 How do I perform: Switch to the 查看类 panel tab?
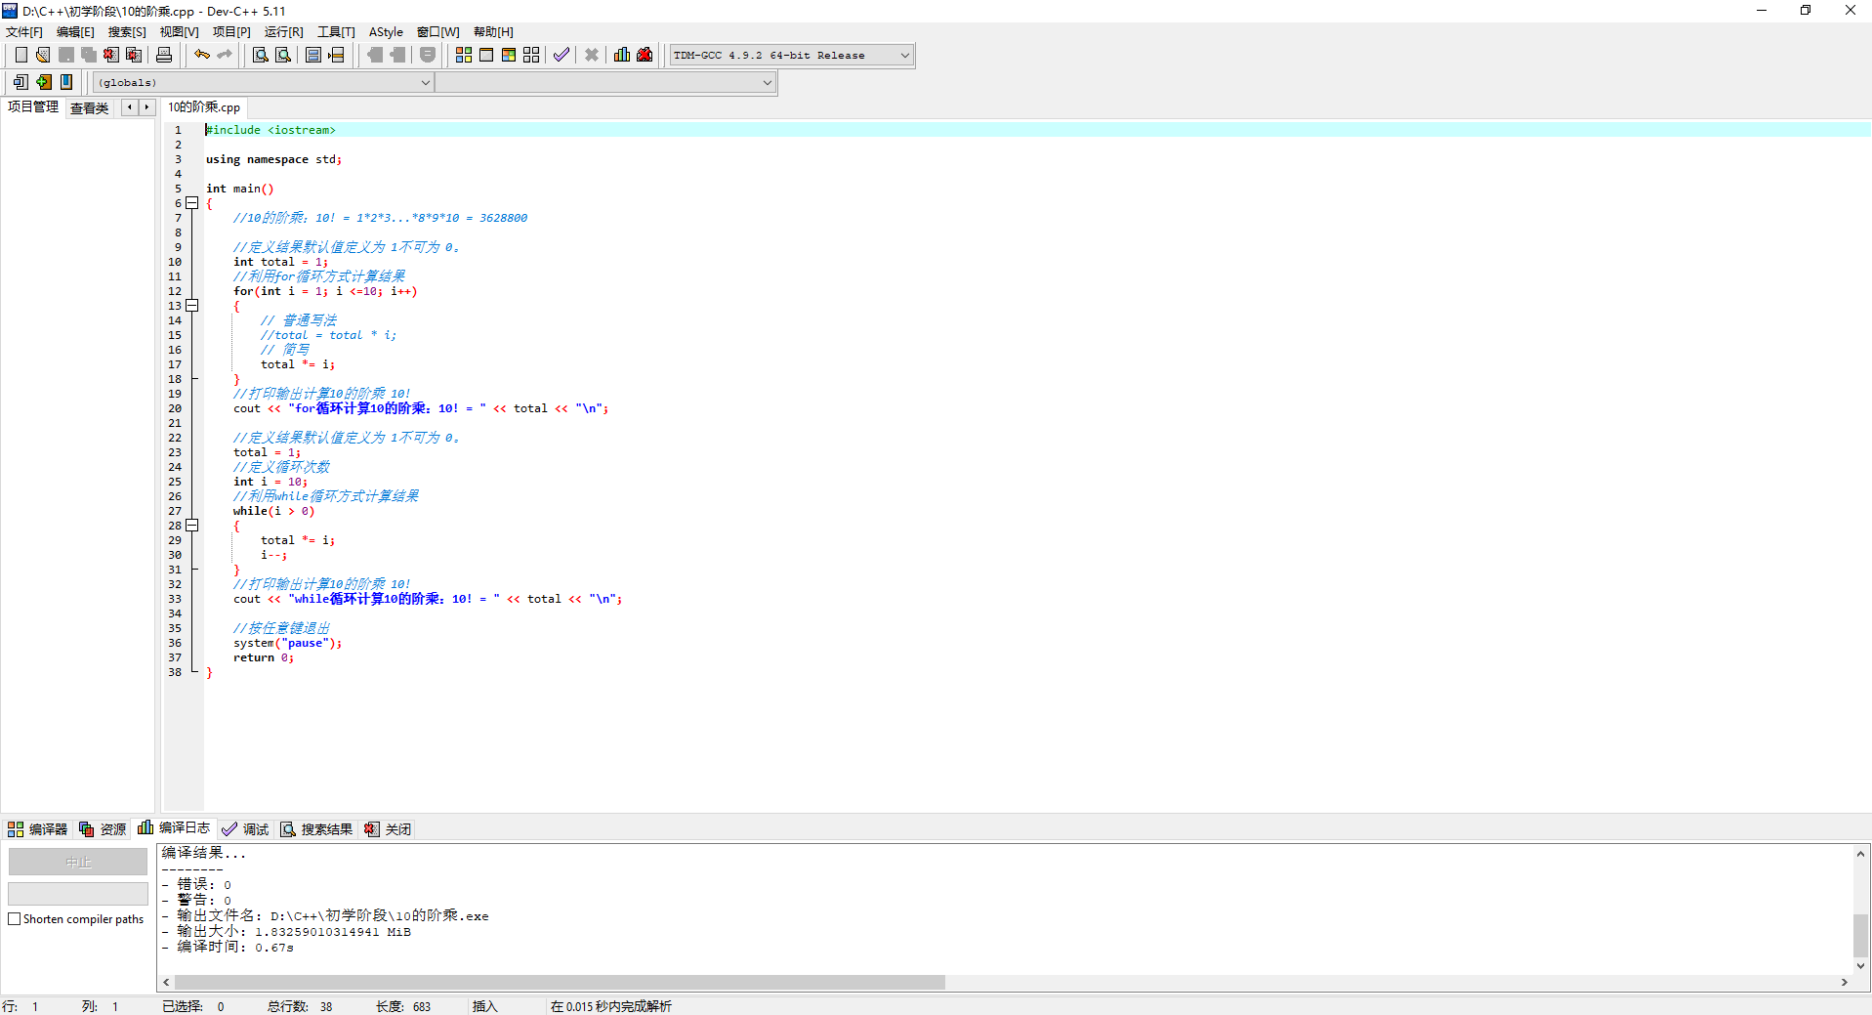pos(89,108)
